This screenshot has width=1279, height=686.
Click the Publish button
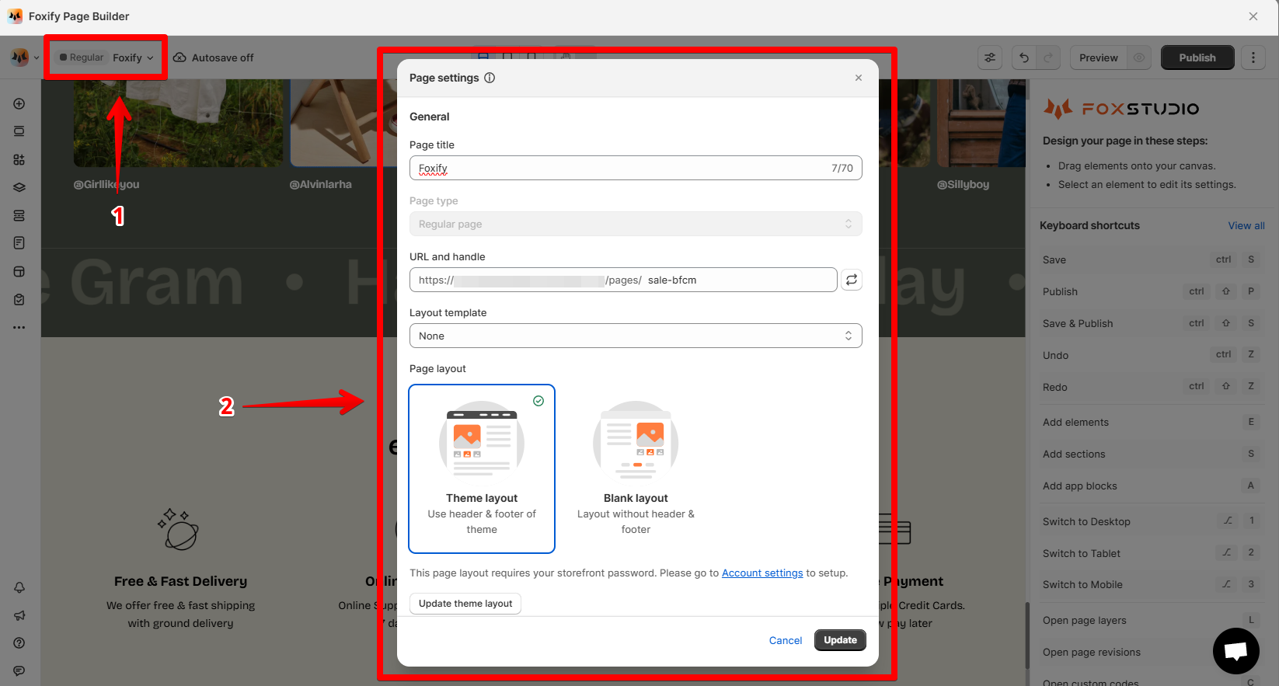[x=1197, y=57]
